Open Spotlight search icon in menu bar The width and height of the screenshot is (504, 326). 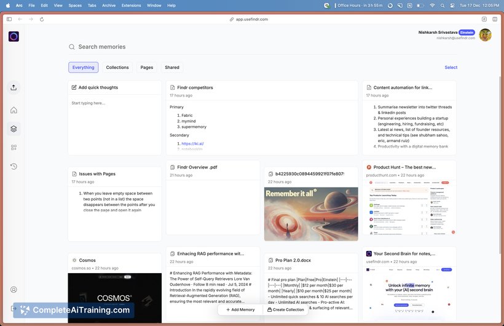[443, 6]
